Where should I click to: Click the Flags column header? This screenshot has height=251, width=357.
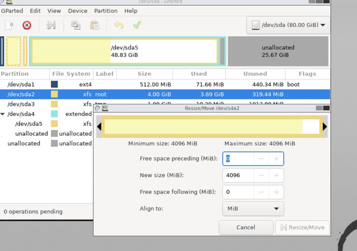(x=308, y=74)
